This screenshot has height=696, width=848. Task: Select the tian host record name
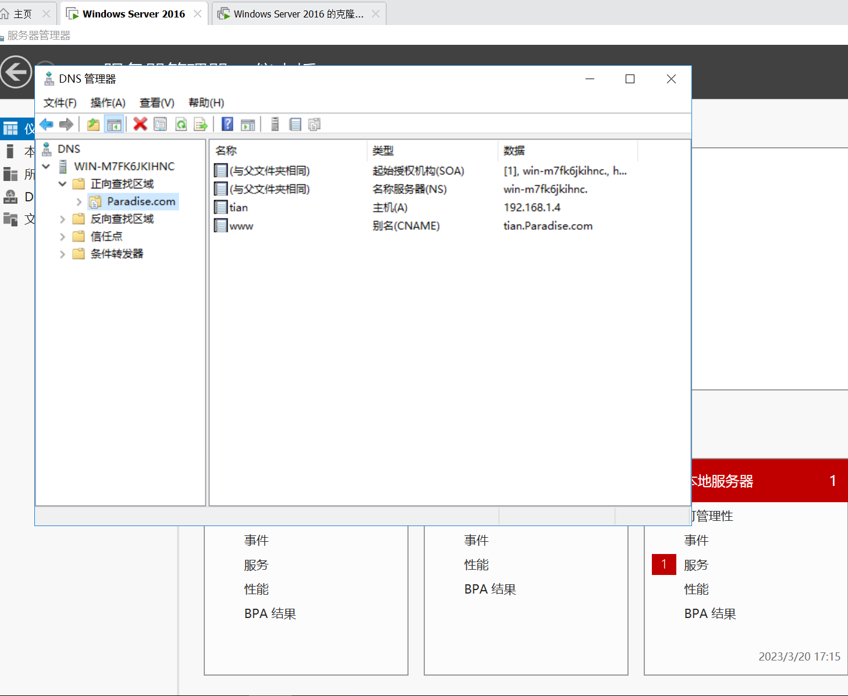(239, 208)
